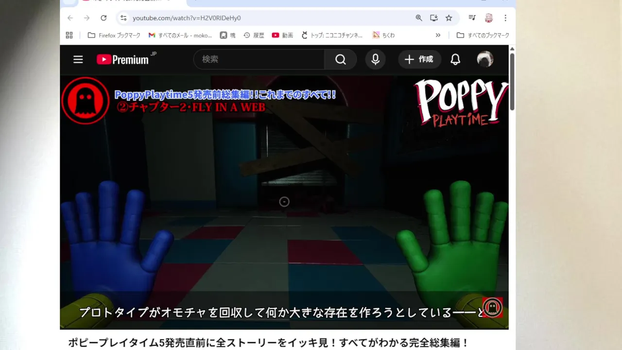
Task: Open Chrome three-dot menu
Action: click(505, 18)
